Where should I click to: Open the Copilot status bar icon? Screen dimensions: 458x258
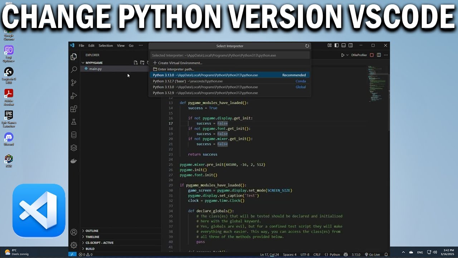coord(346,254)
